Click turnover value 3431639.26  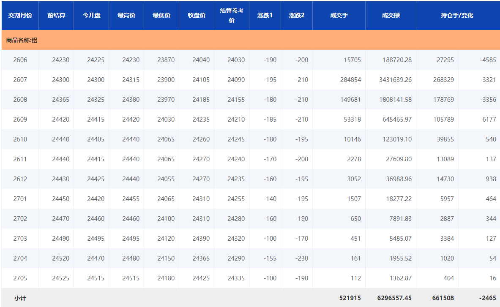[396, 80]
